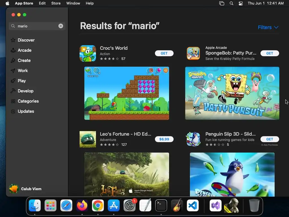Click the Leo's Fortune rating count 127

point(124,145)
